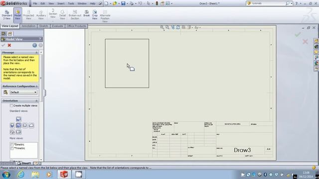Open Model View help blue icon

tap(34, 45)
